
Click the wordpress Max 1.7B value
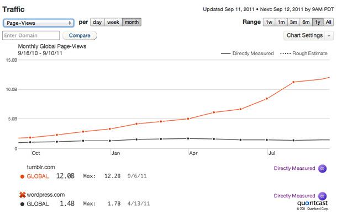pos(114,203)
